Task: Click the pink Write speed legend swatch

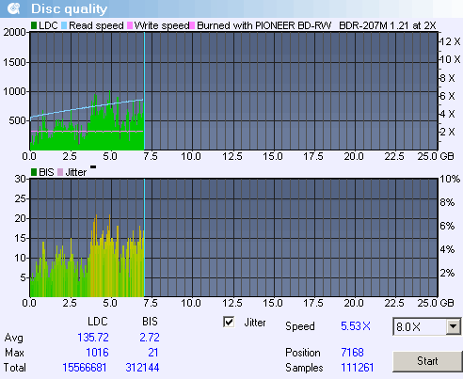Action: click(130, 25)
